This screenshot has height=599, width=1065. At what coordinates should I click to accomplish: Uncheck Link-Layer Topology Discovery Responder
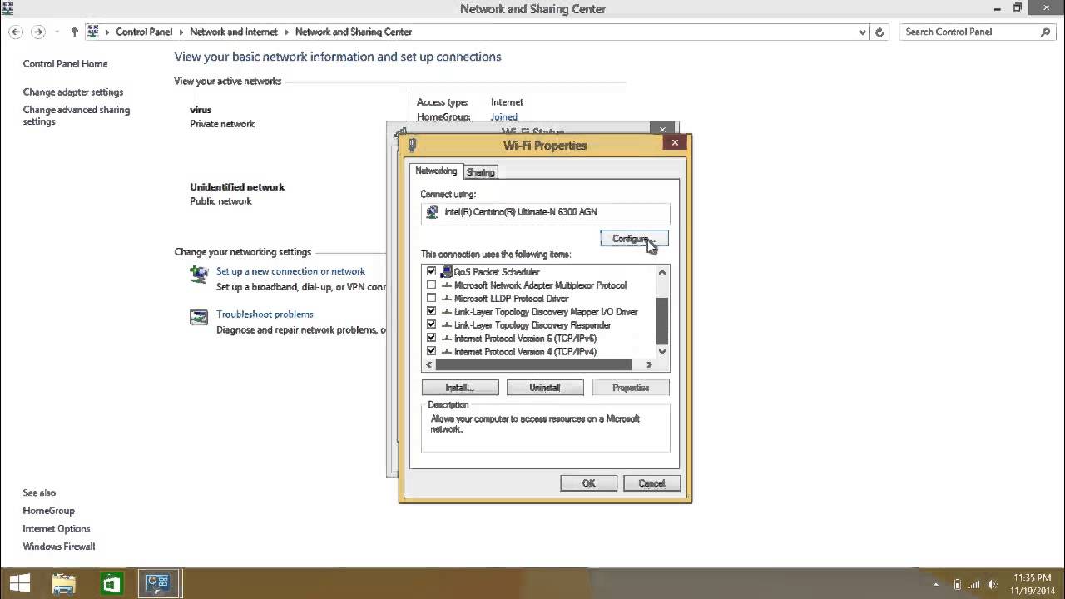click(x=431, y=324)
